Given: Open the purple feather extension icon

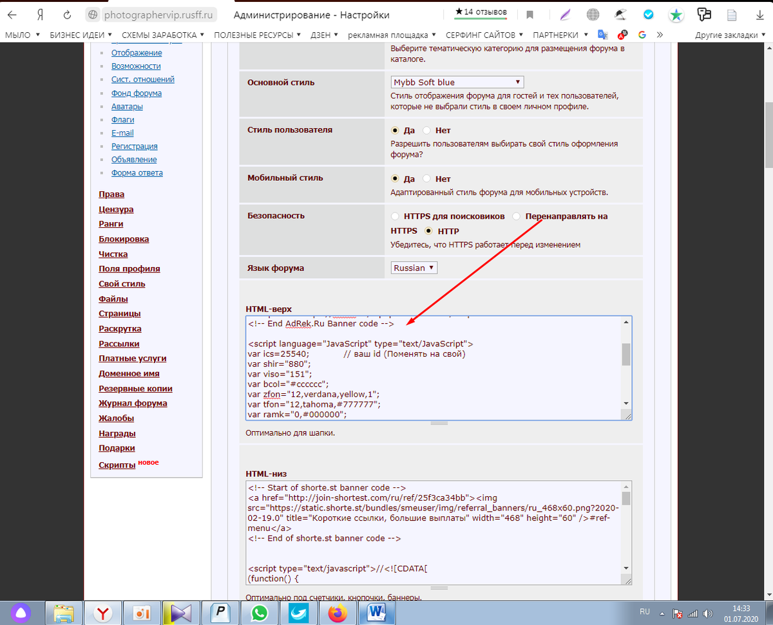Looking at the screenshot, I should point(565,14).
